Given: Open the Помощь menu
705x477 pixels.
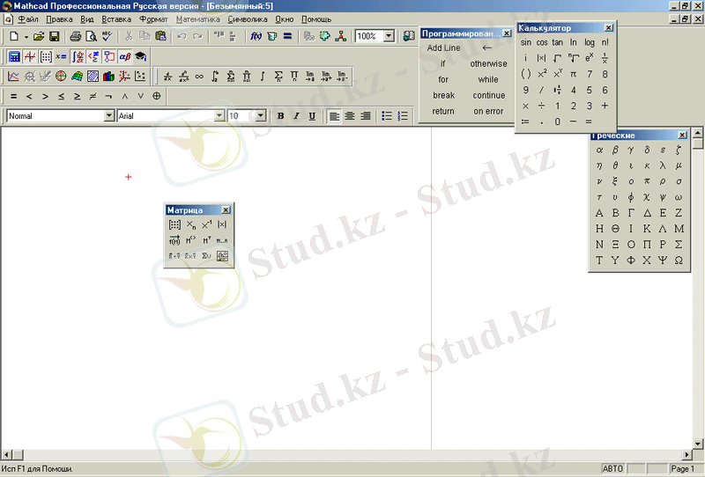Looking at the screenshot, I should [x=316, y=19].
